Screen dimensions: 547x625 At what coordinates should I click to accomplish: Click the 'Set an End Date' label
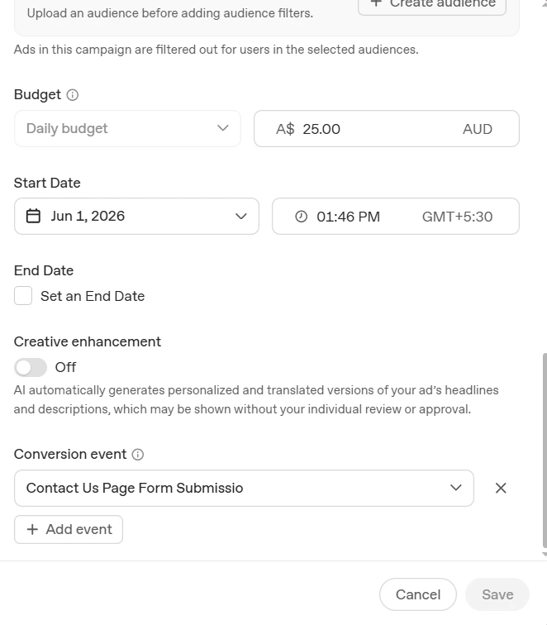[93, 296]
